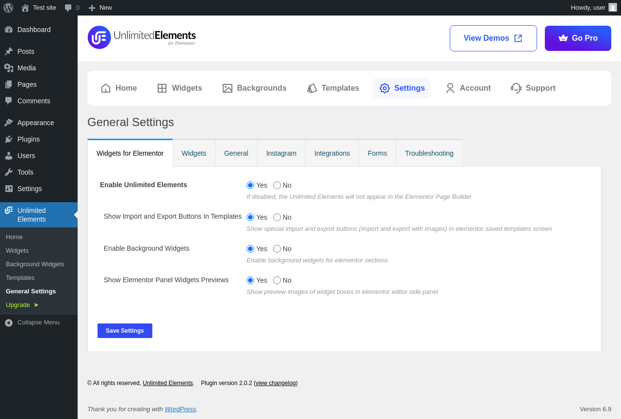Screen dimensions: 621x419
Task: Select Yes for Show Import and Export Buttons
Action: (x=250, y=217)
